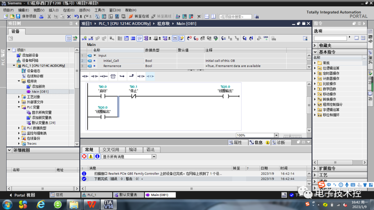Insert a set coil (S)
This screenshot has height=210, width=374.
tap(141, 76)
